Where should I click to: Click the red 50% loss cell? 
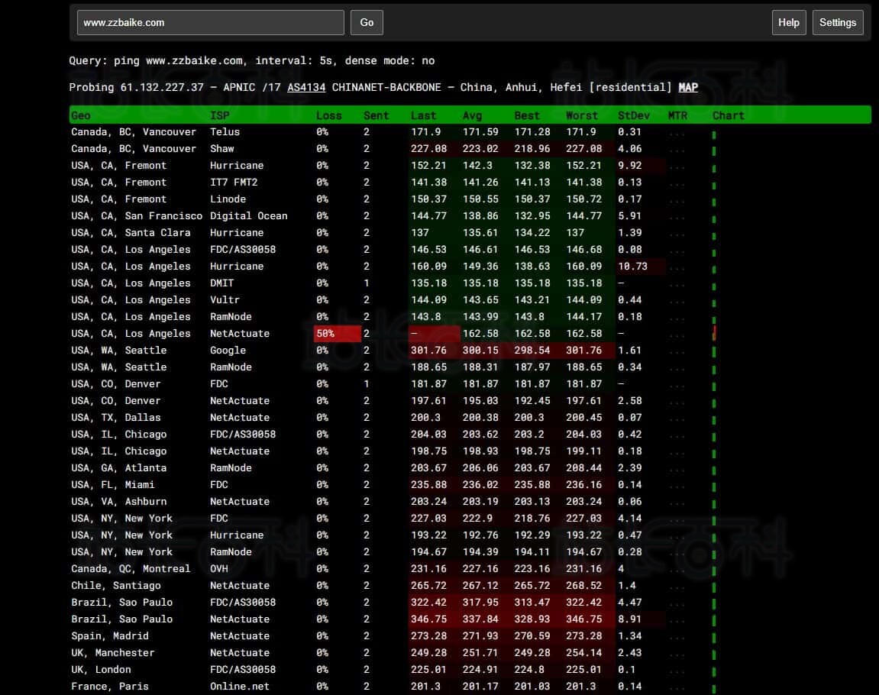(337, 335)
